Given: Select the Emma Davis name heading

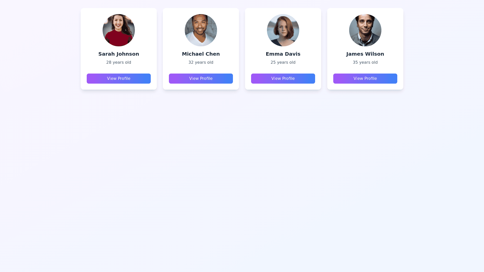Looking at the screenshot, I should 283,54.
